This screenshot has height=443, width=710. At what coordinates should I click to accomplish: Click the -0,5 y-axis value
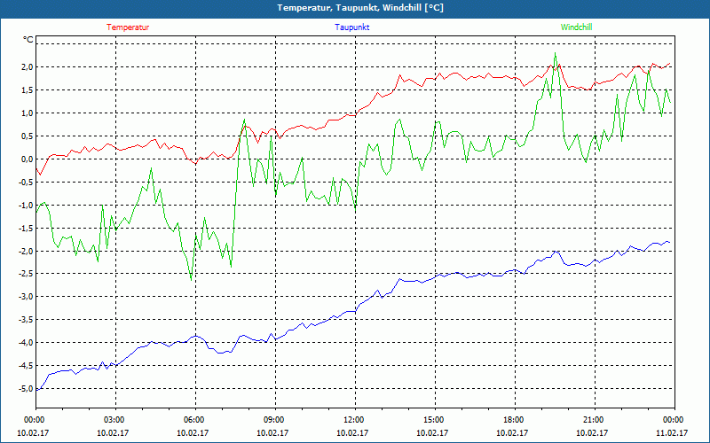(27, 183)
